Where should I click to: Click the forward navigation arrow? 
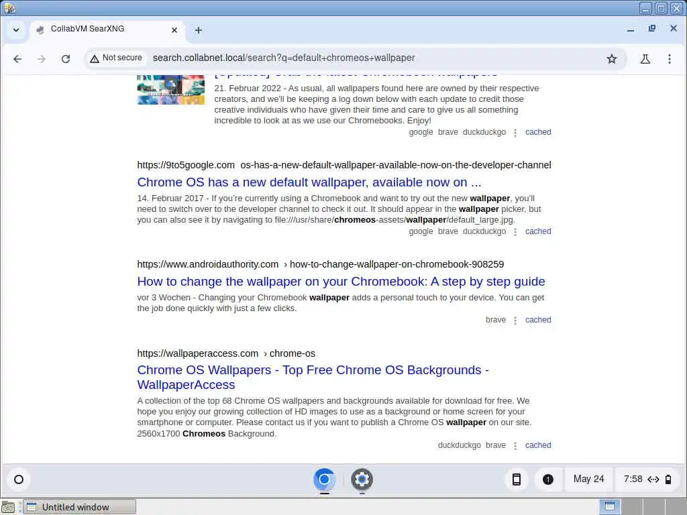coord(41,59)
